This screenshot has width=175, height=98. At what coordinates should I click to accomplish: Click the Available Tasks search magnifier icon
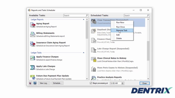pos(87,16)
